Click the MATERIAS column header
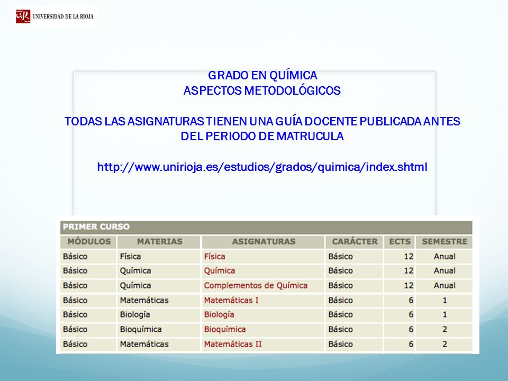The image size is (508, 381). [159, 242]
